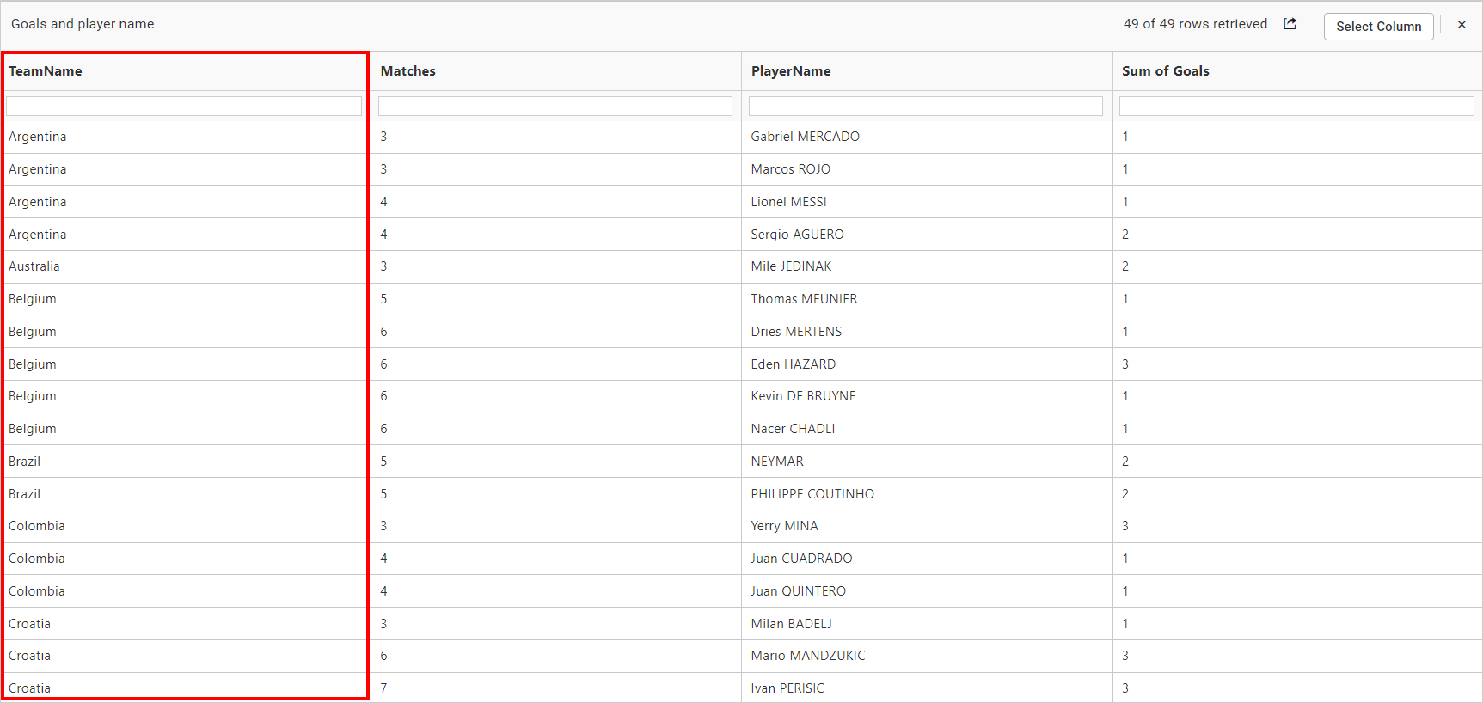Select the NEYMAR player cell
This screenshot has height=703, width=1483.
coord(777,462)
